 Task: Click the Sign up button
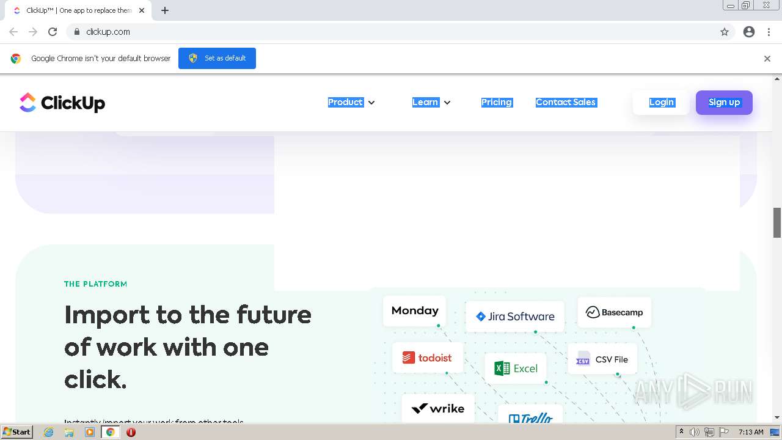(x=724, y=102)
